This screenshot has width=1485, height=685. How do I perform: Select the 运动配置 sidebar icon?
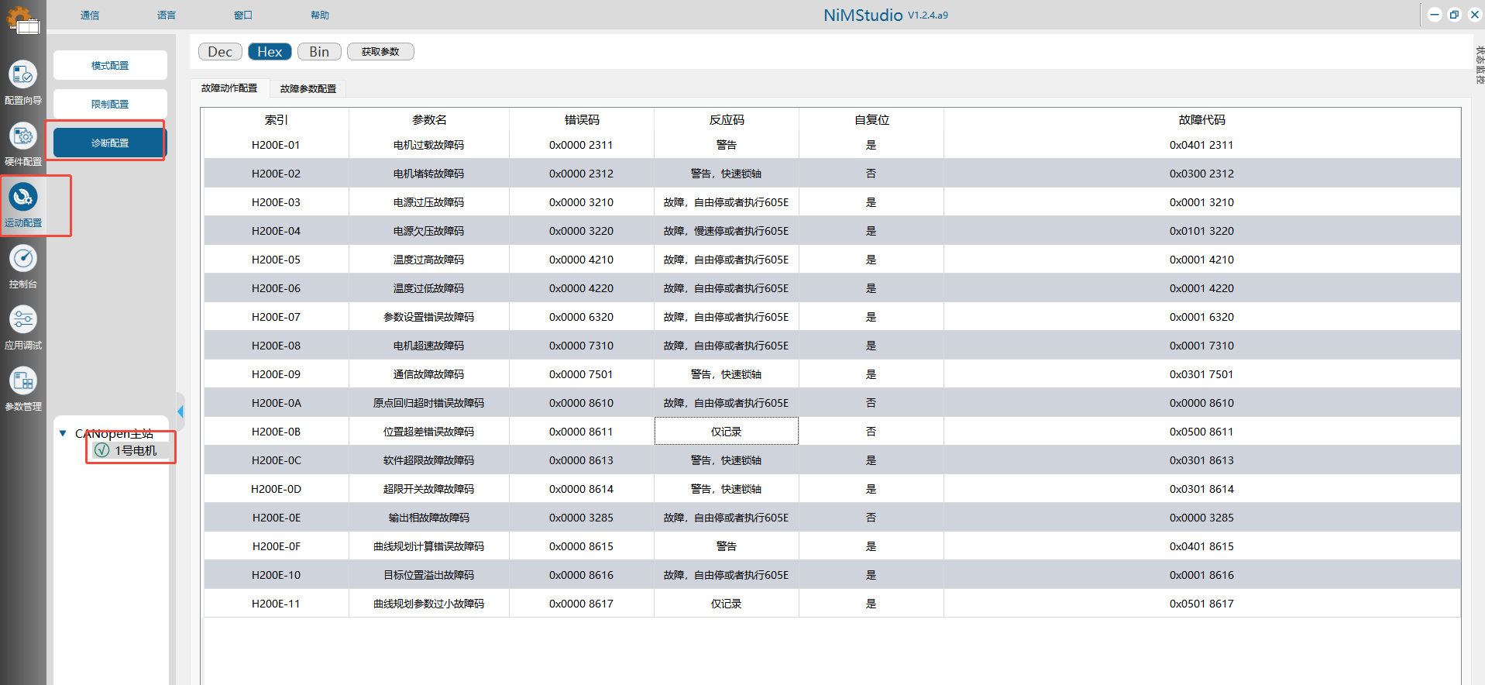[x=23, y=198]
